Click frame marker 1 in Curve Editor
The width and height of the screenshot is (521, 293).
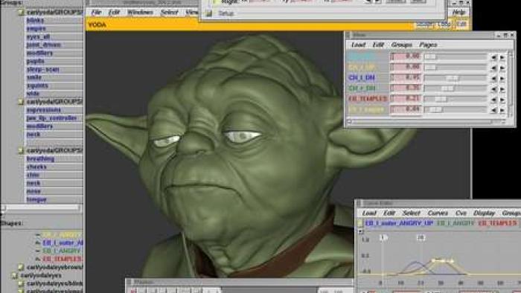[383, 237]
